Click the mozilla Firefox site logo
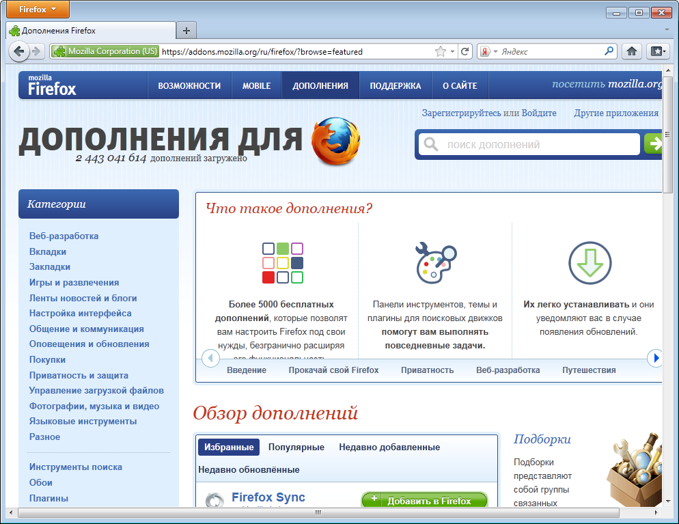Screen dimensions: 679x524 (x=52, y=85)
